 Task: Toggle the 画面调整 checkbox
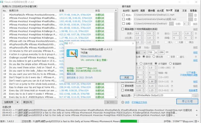tap(123, 29)
